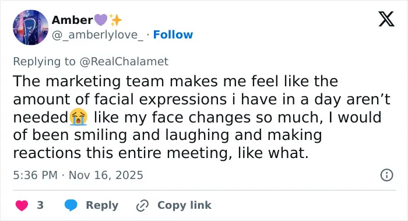Image resolution: width=408 pixels, height=221 pixels.
Task: Select the Reply text label
Action: (x=102, y=205)
